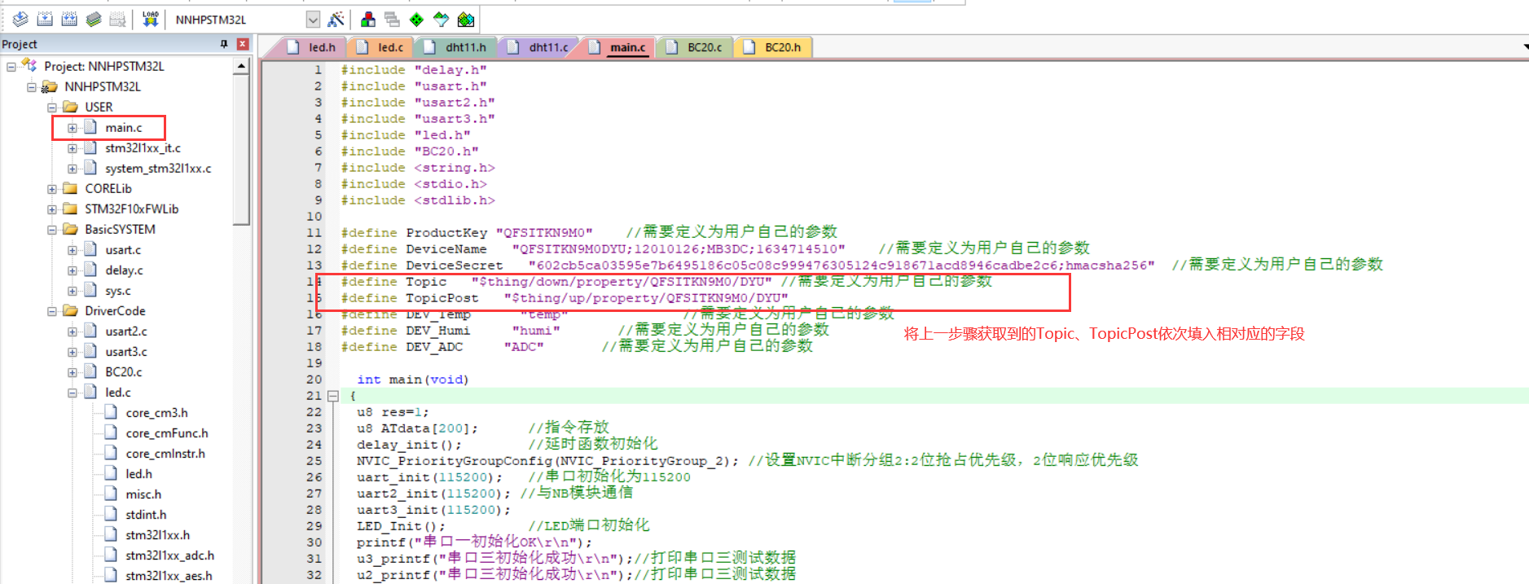
Task: Select usart.c under BasicSYSTEM
Action: coord(123,250)
